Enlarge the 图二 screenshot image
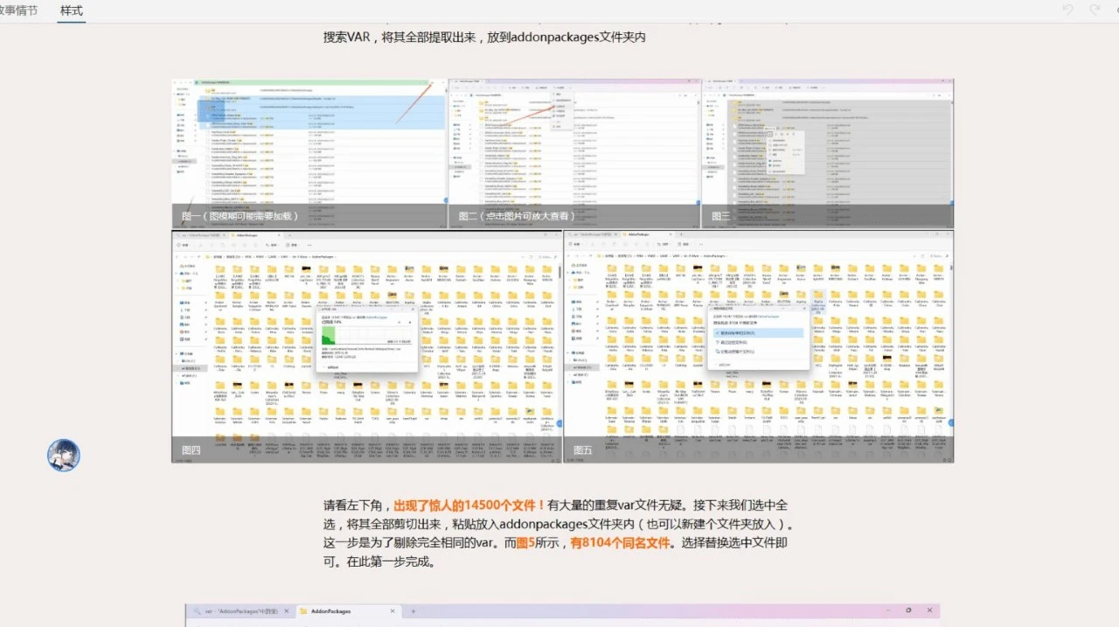The width and height of the screenshot is (1119, 627). click(x=574, y=154)
